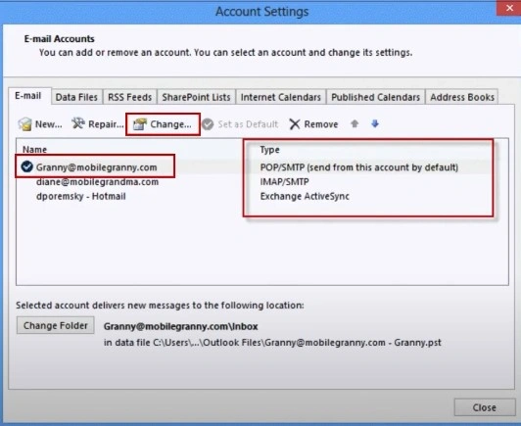The width and height of the screenshot is (521, 426).
Task: Open the Data Files tab
Action: click(x=76, y=97)
